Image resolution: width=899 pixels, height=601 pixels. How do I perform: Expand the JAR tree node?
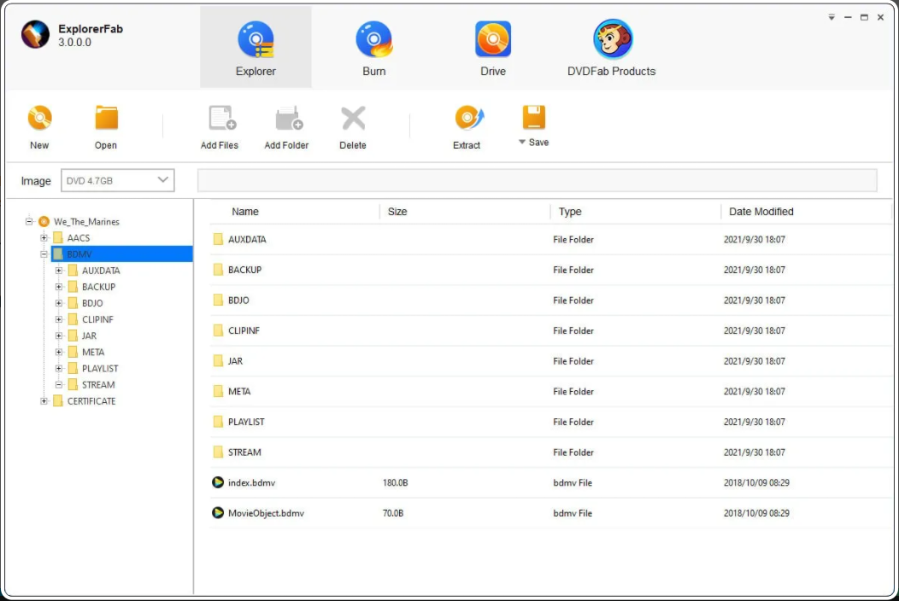(x=58, y=336)
